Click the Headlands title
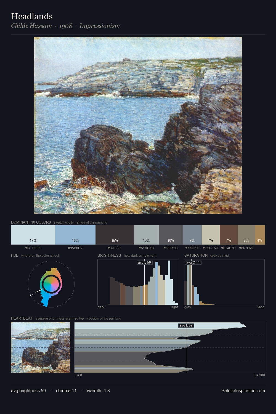Image resolution: width=276 pixels, height=414 pixels. tap(32, 16)
